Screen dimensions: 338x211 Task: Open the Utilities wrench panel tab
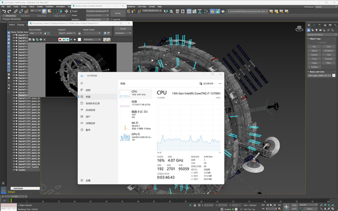pos(335,25)
